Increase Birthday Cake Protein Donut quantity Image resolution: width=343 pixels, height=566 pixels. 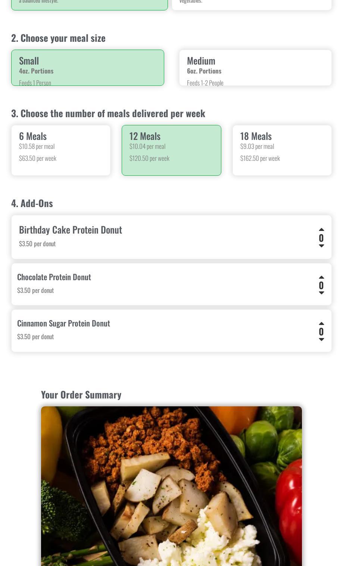tap(321, 229)
